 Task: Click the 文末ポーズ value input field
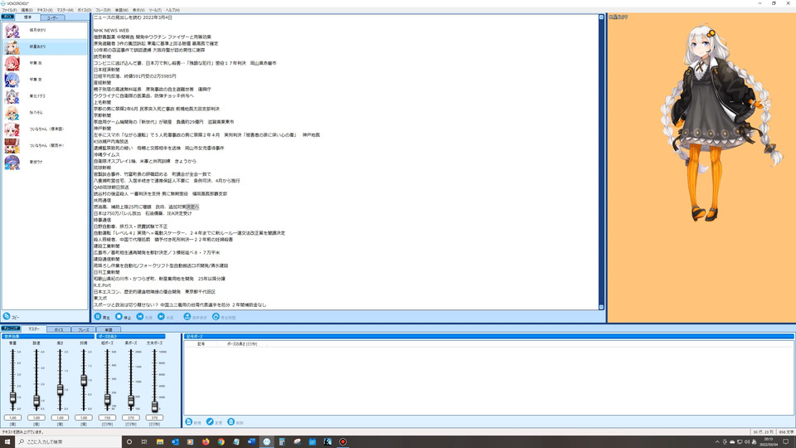(154, 417)
